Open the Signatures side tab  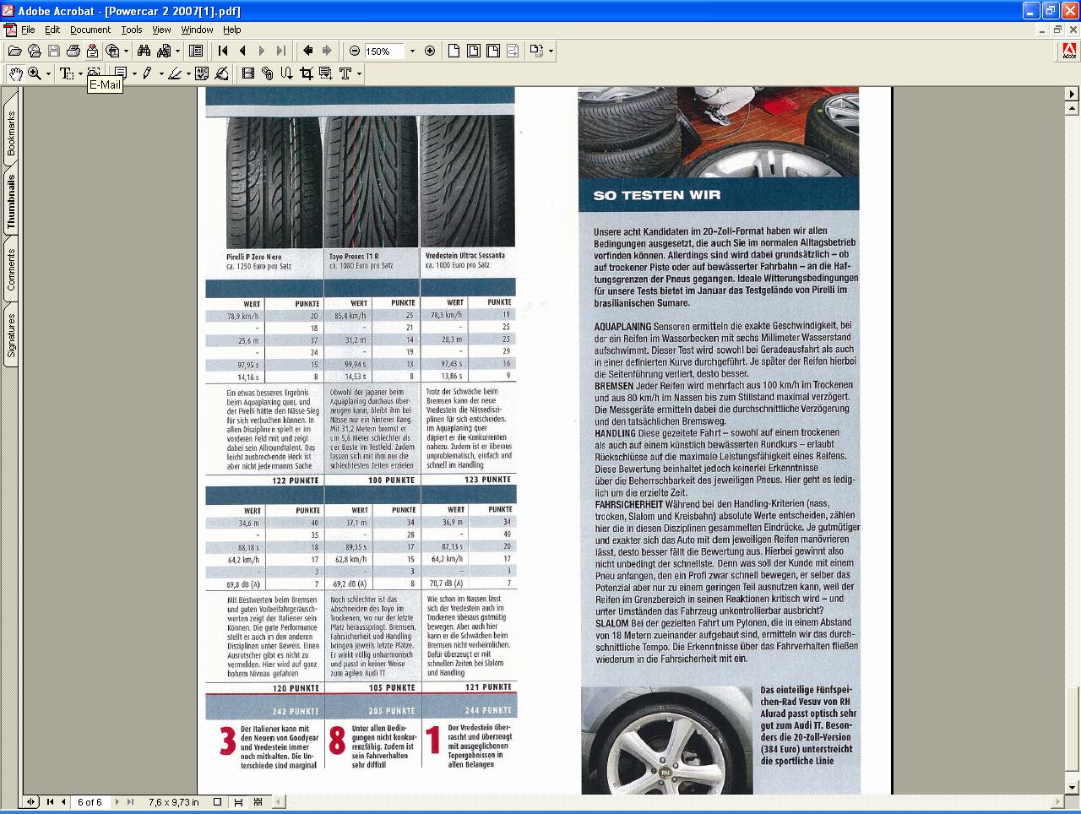coord(11,335)
